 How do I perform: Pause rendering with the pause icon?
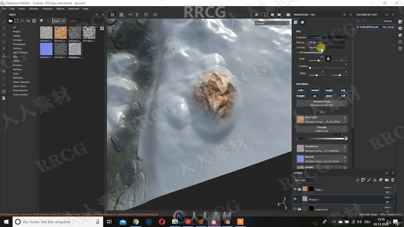pyautogui.click(x=256, y=15)
